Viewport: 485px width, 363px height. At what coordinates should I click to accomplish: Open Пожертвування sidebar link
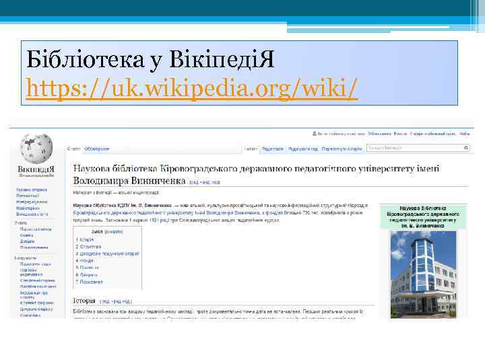tap(34, 247)
